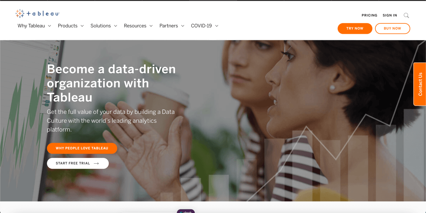
Task: Expand the Resources dropdown chevron
Action: click(151, 26)
